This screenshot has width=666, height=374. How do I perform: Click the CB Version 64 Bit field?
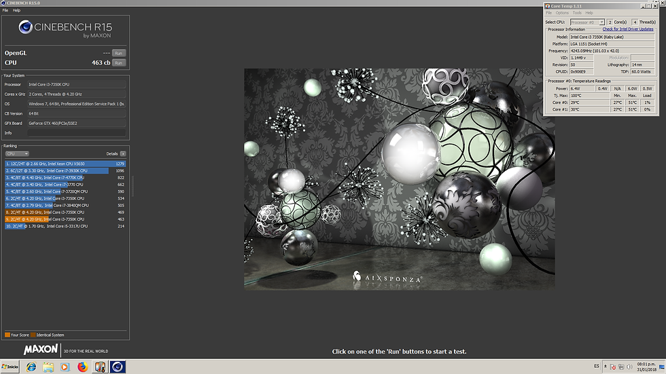pos(77,113)
